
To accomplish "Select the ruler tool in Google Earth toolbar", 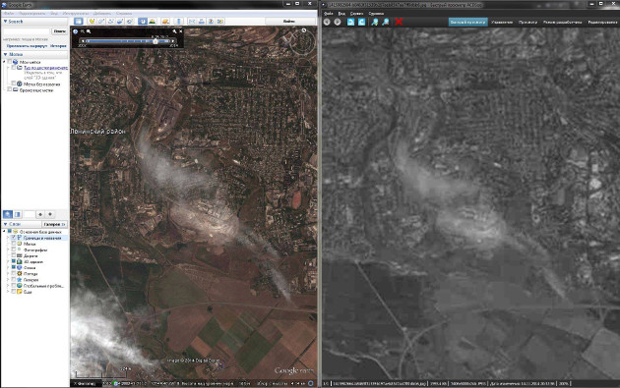I will (179, 21).
